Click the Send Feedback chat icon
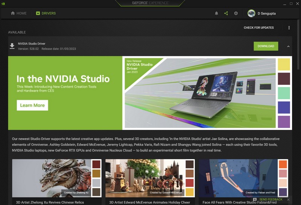Viewport: 301px width, 205px height. click(x=255, y=199)
